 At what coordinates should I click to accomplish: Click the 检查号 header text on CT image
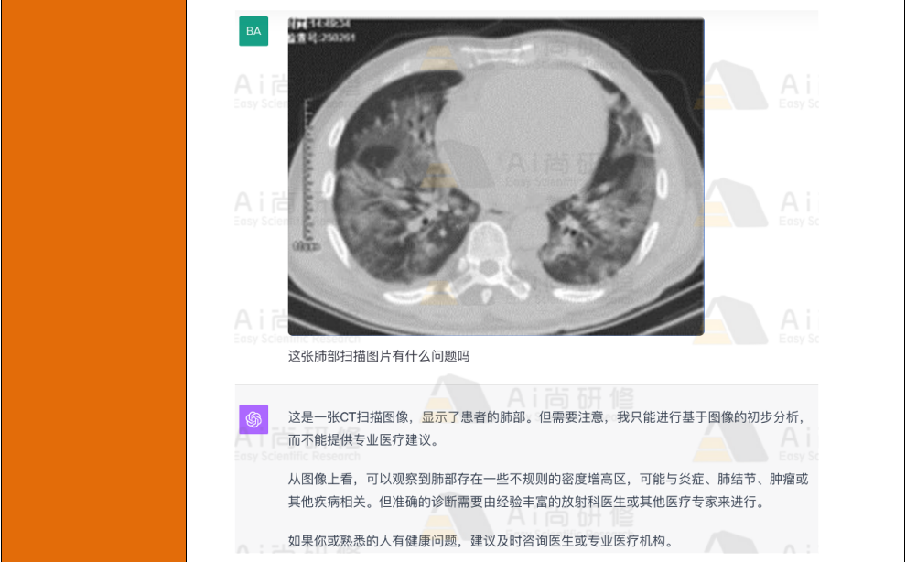tap(322, 38)
